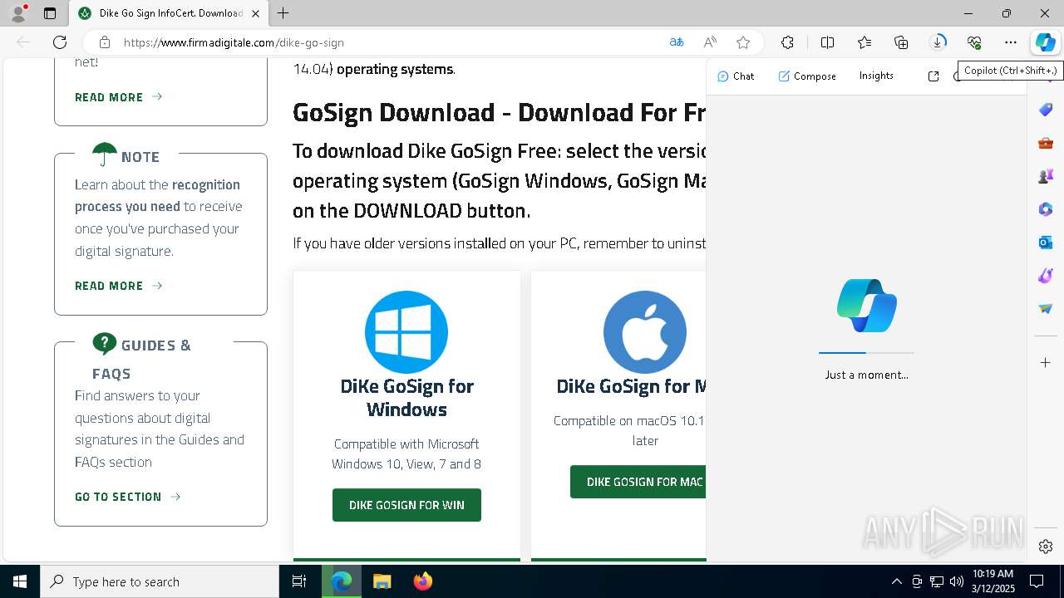Viewport: 1064px width, 598px height.
Task: Click the Windows Start button
Action: [x=20, y=581]
